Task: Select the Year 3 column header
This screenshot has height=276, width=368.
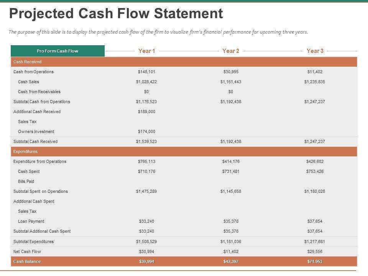Action: [x=315, y=51]
